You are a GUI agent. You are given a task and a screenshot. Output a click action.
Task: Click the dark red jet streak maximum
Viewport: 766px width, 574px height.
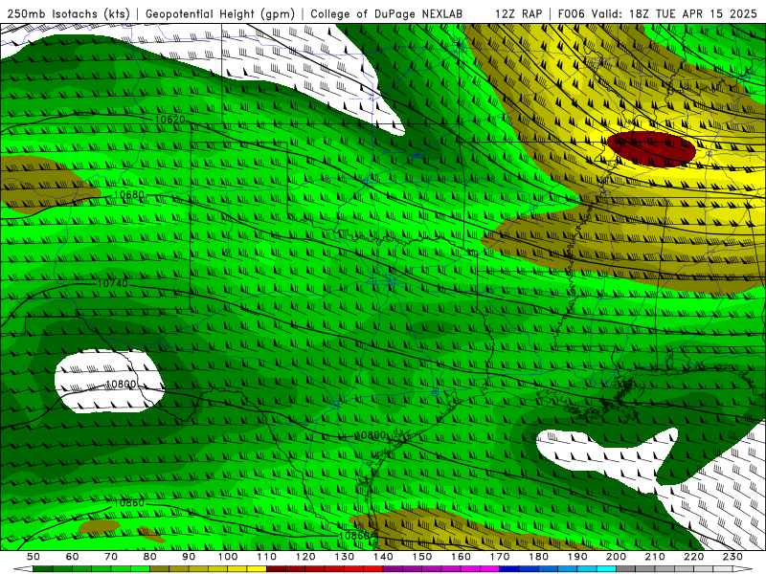point(651,148)
